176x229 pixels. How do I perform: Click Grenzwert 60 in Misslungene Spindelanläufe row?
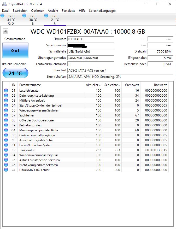pyautogui.click(x=137, y=130)
